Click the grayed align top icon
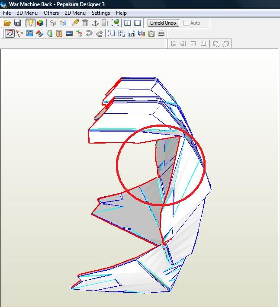 click(x=193, y=44)
